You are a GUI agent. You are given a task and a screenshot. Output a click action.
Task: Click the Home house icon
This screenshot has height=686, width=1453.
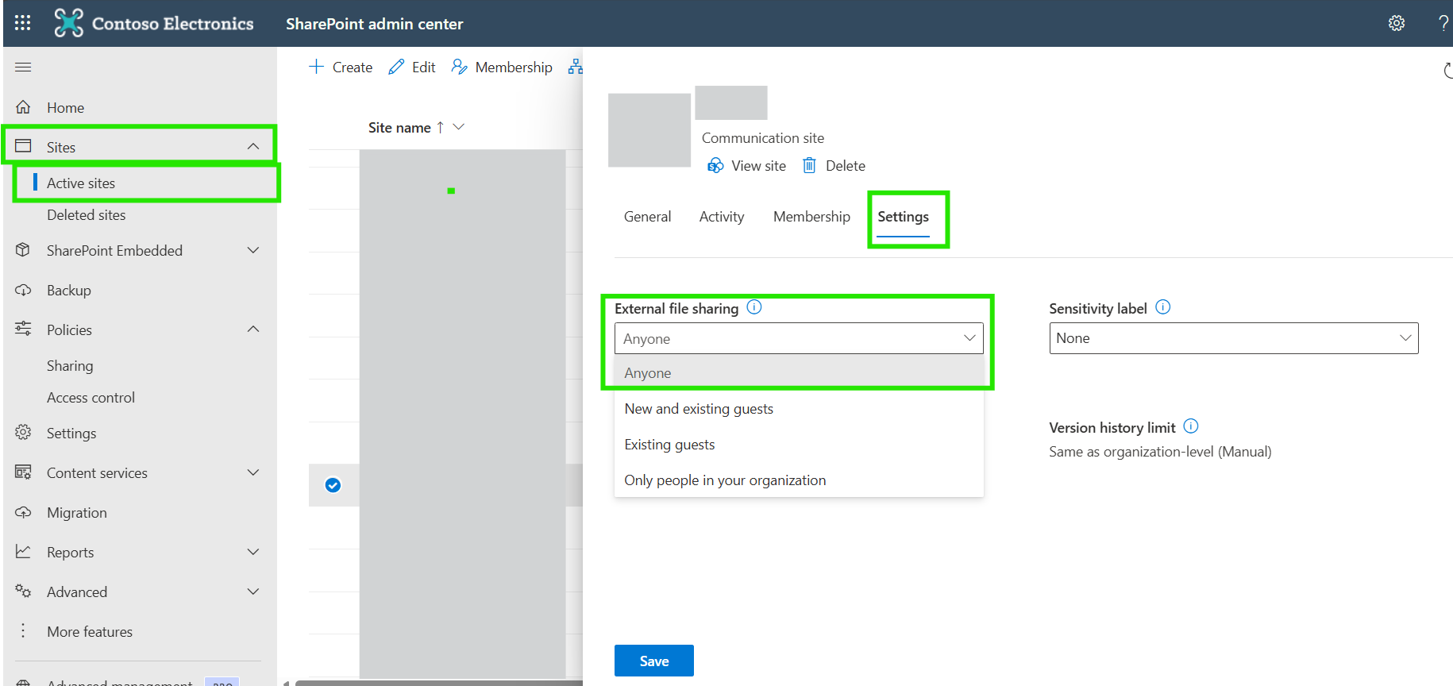click(23, 107)
